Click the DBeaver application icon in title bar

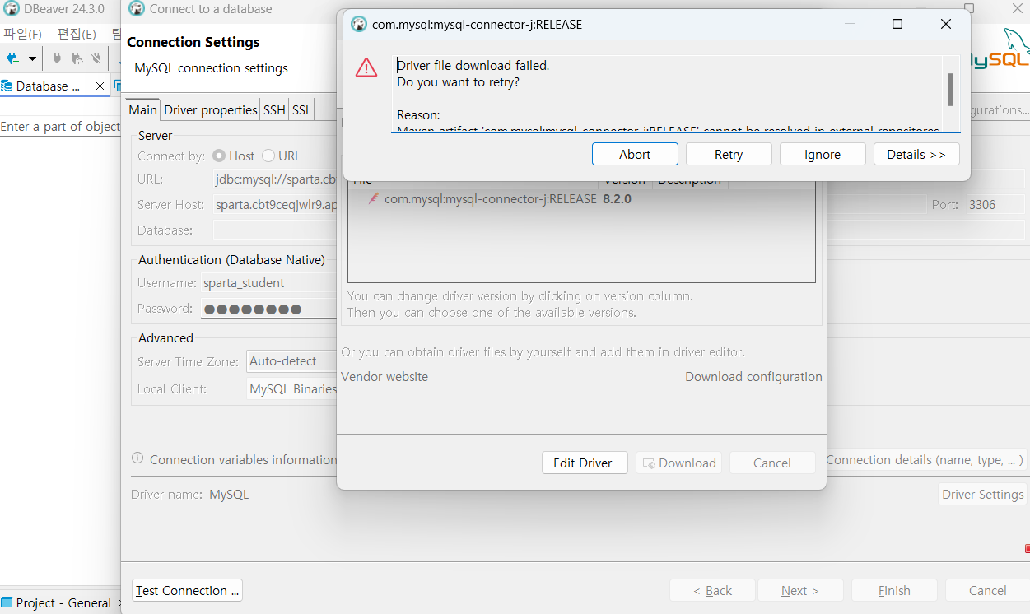click(x=11, y=9)
